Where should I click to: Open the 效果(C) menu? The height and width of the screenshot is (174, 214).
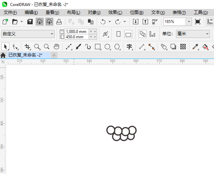(115, 12)
